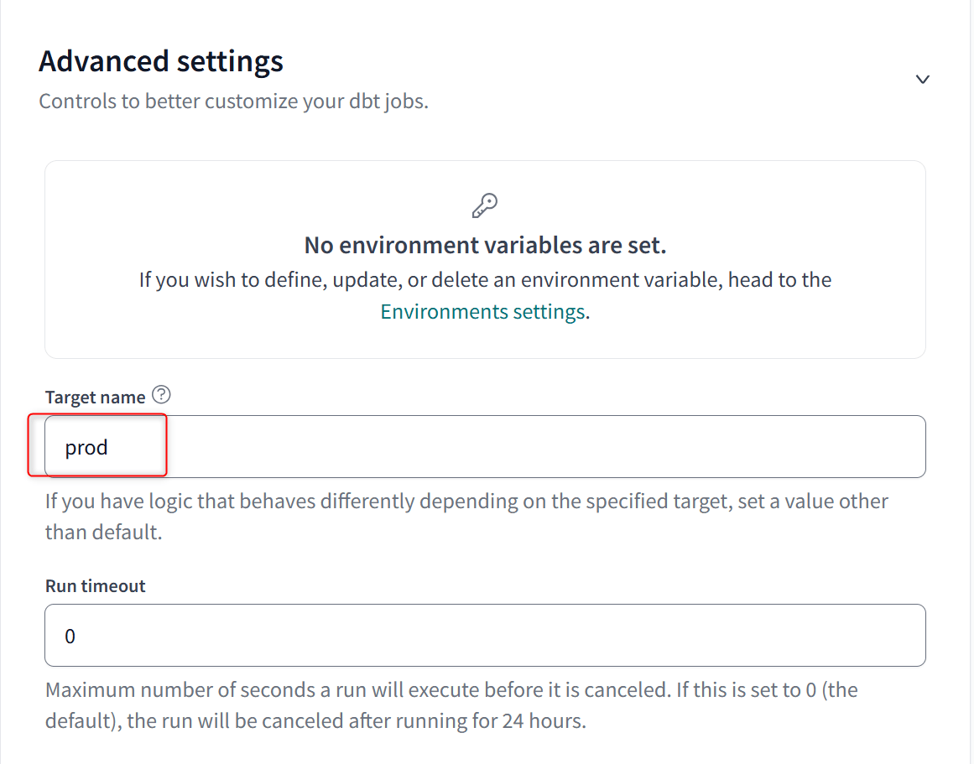The height and width of the screenshot is (764, 974).
Task: Click the Target name field label
Action: tap(95, 397)
